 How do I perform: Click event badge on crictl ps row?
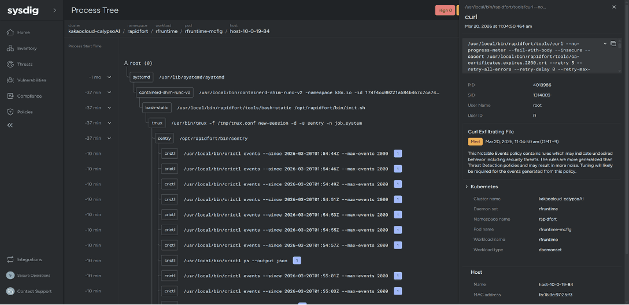click(x=297, y=261)
